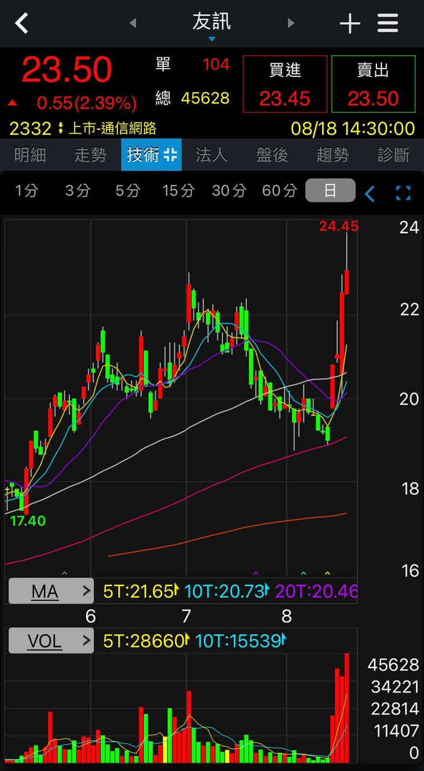
Task: Tap the tallest latest volume bar
Action: 347,708
